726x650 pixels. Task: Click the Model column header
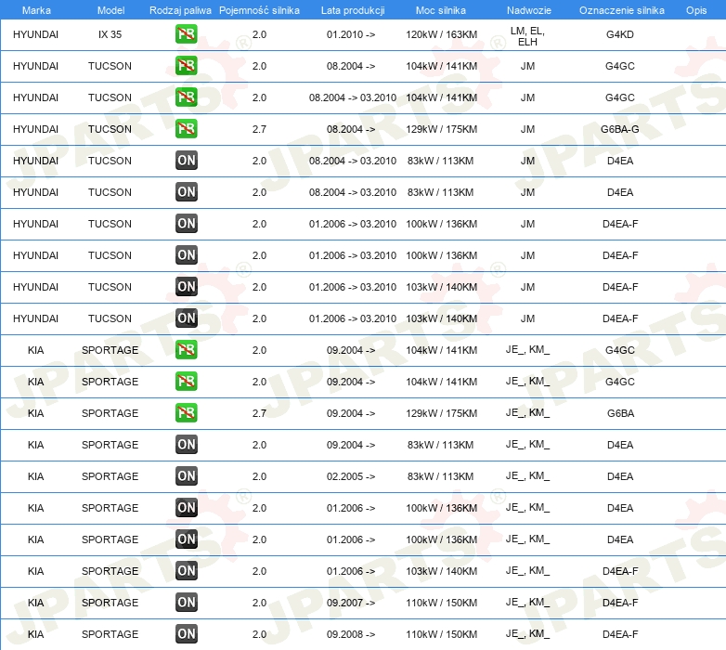coord(110,10)
